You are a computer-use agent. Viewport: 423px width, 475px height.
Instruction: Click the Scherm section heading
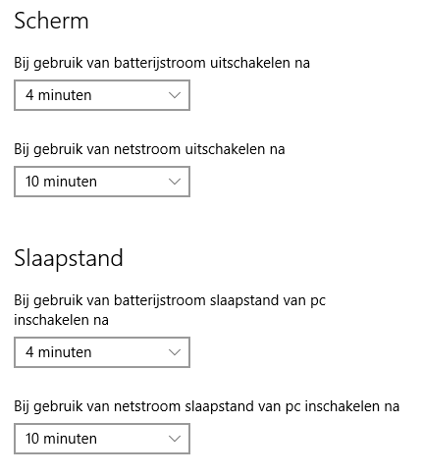pos(51,21)
